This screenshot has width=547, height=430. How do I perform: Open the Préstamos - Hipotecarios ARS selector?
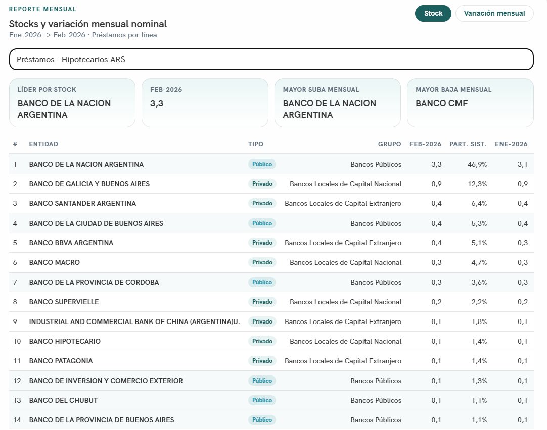pyautogui.click(x=271, y=59)
